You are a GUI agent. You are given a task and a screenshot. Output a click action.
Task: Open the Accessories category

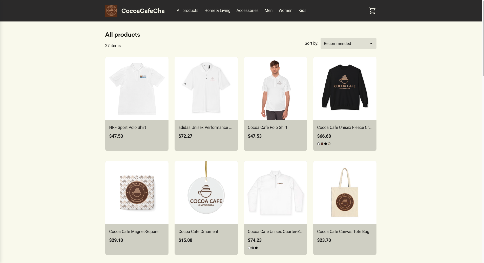[x=247, y=11]
